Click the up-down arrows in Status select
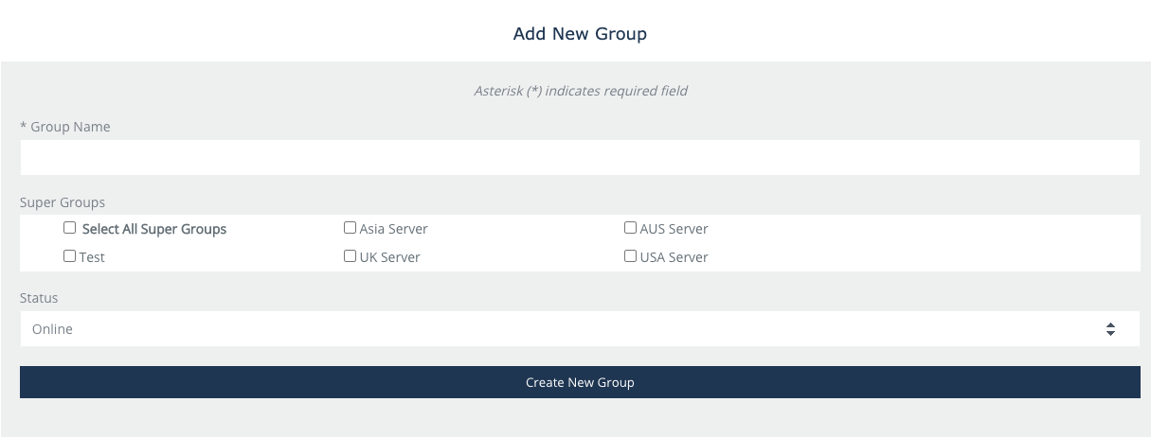Viewport: 1151px width, 437px height. point(1109,329)
